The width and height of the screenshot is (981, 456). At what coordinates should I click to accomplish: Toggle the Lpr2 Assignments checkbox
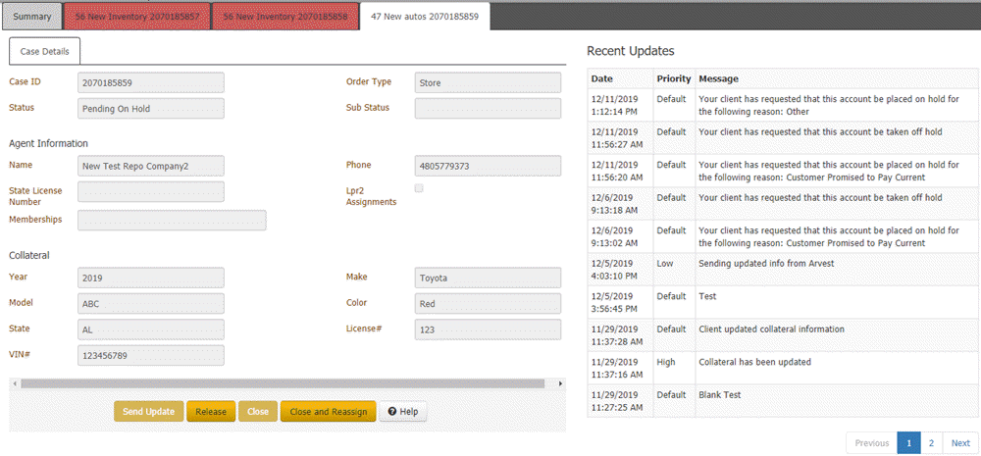[419, 188]
